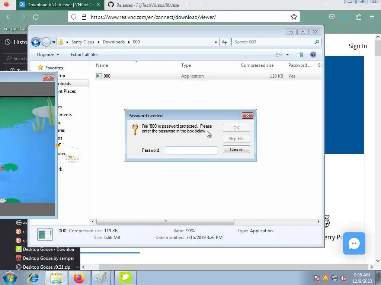381x285 pixels.
Task: Sort by the Type column header
Action: [x=186, y=65]
